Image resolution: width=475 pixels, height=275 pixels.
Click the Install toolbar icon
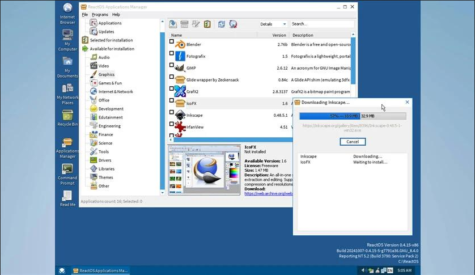click(173, 24)
